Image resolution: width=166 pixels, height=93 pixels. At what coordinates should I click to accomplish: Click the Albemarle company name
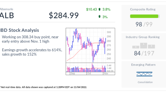coord(6,9)
